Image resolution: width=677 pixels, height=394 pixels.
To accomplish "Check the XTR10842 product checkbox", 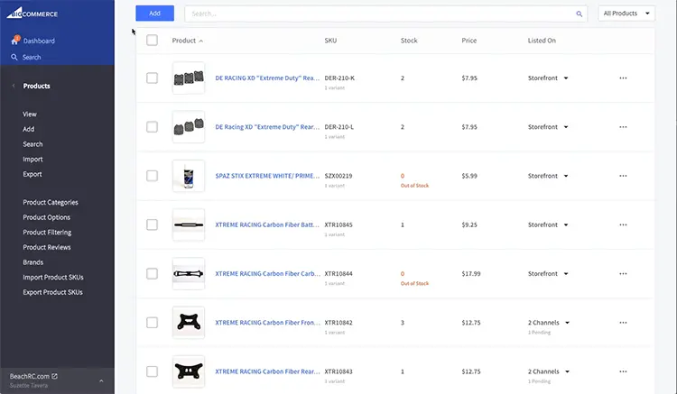I will pyautogui.click(x=152, y=323).
